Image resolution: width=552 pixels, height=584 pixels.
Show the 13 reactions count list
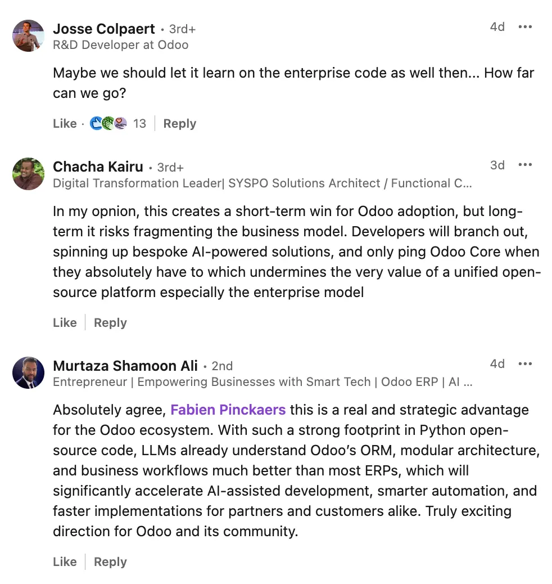click(x=139, y=124)
